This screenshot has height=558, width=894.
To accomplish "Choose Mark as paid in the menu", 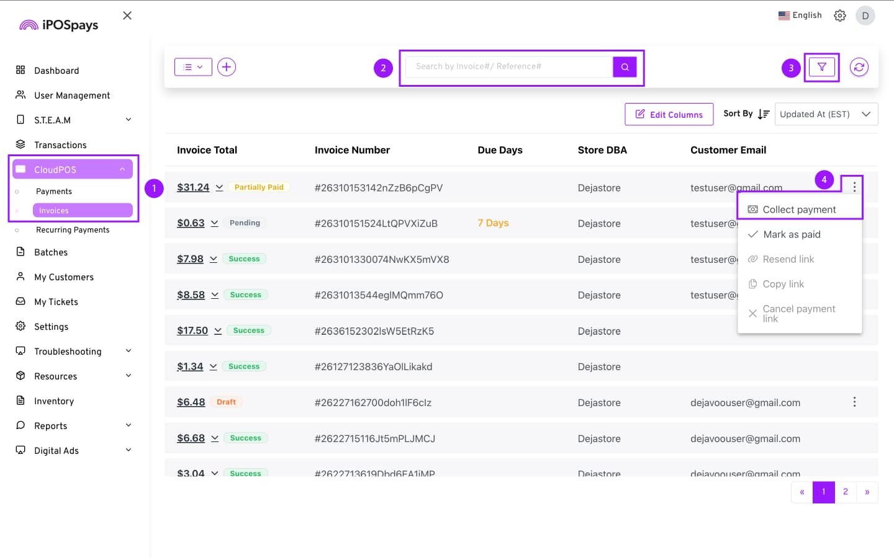I will click(x=792, y=234).
